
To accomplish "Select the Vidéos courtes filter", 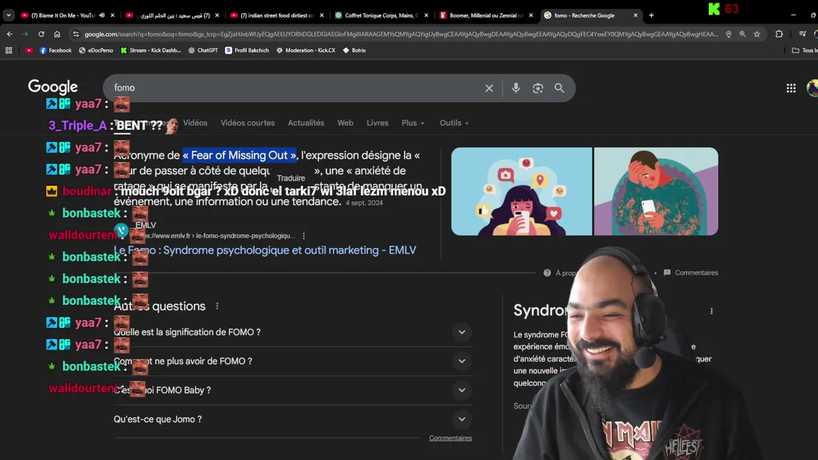I will click(x=247, y=123).
